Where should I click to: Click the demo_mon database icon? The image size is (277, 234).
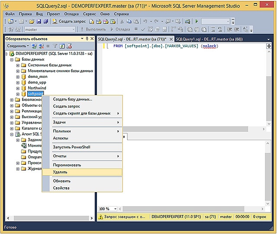(x=24, y=77)
